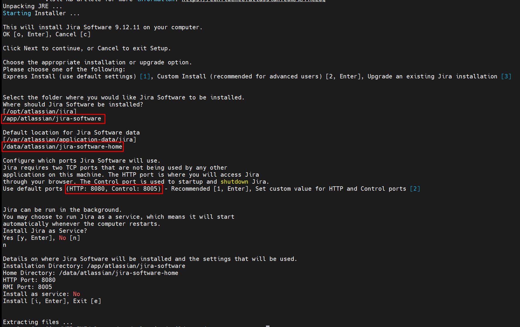Click the boxed /data/atlassian/jira-software-home path

tap(63, 147)
